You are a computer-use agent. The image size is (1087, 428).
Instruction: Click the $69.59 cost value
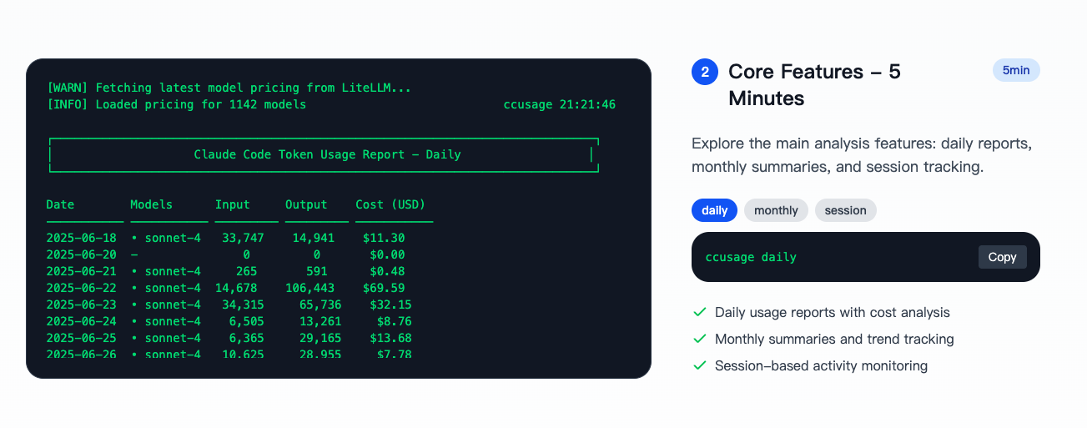(384, 288)
